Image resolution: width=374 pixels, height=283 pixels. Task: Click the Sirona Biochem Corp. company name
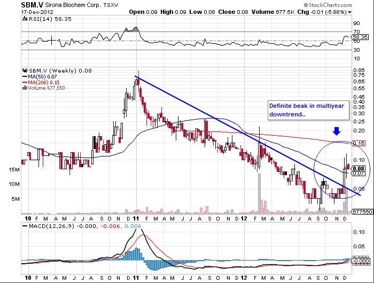(x=73, y=5)
